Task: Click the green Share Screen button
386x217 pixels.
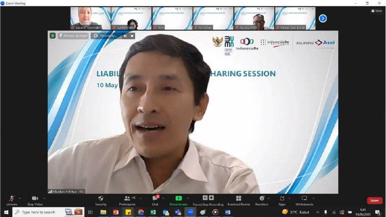Action: (x=179, y=200)
